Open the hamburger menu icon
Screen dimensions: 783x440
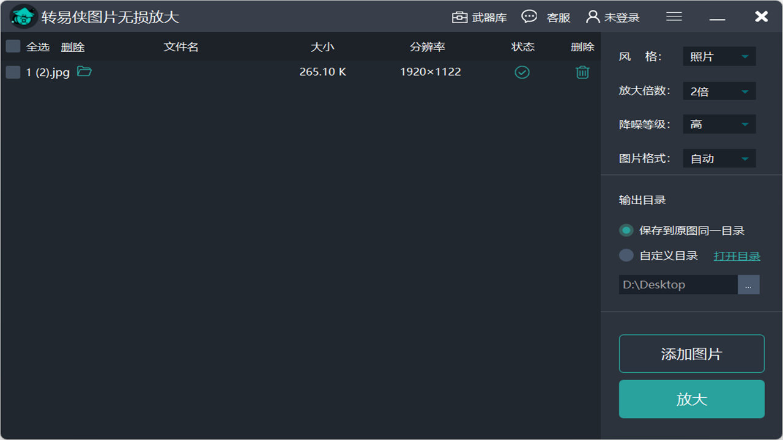pos(674,17)
